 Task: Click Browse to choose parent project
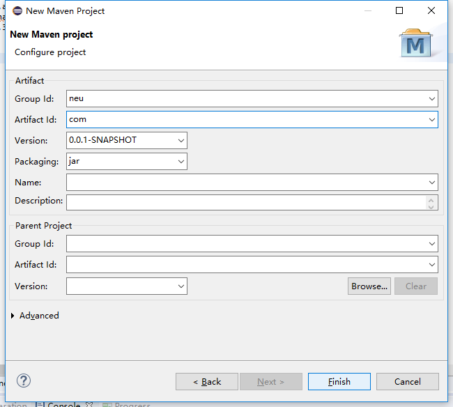369,286
